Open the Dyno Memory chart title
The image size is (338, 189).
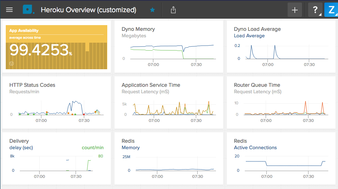138,29
